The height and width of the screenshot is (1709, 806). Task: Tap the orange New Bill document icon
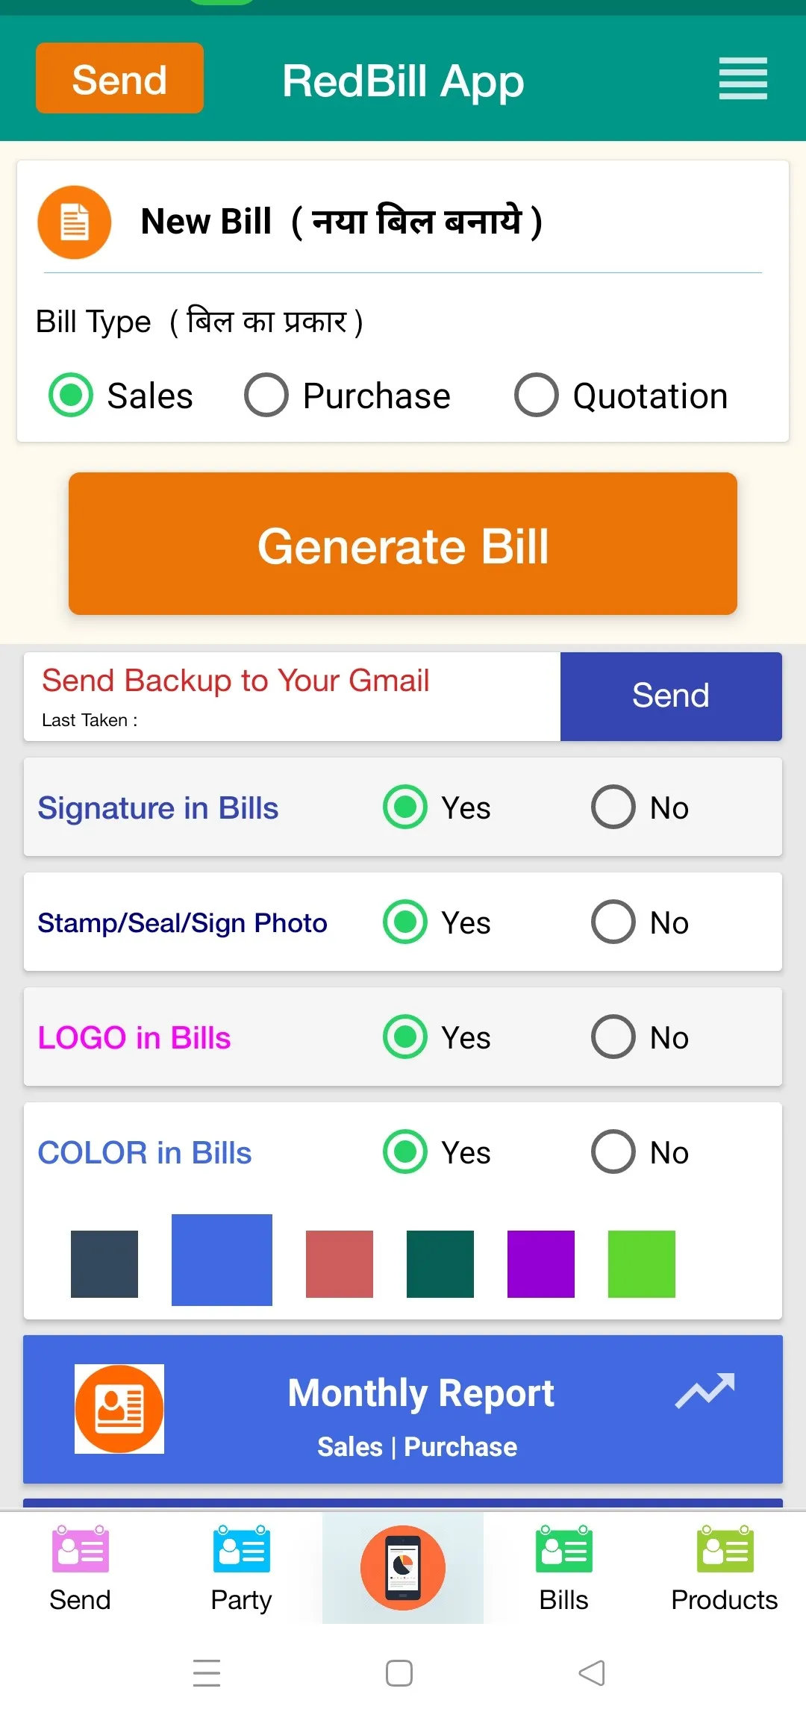(x=75, y=222)
